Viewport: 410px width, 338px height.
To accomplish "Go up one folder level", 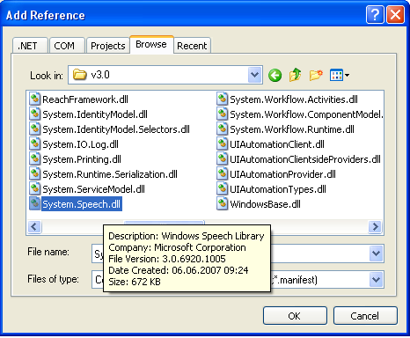I will pos(296,75).
